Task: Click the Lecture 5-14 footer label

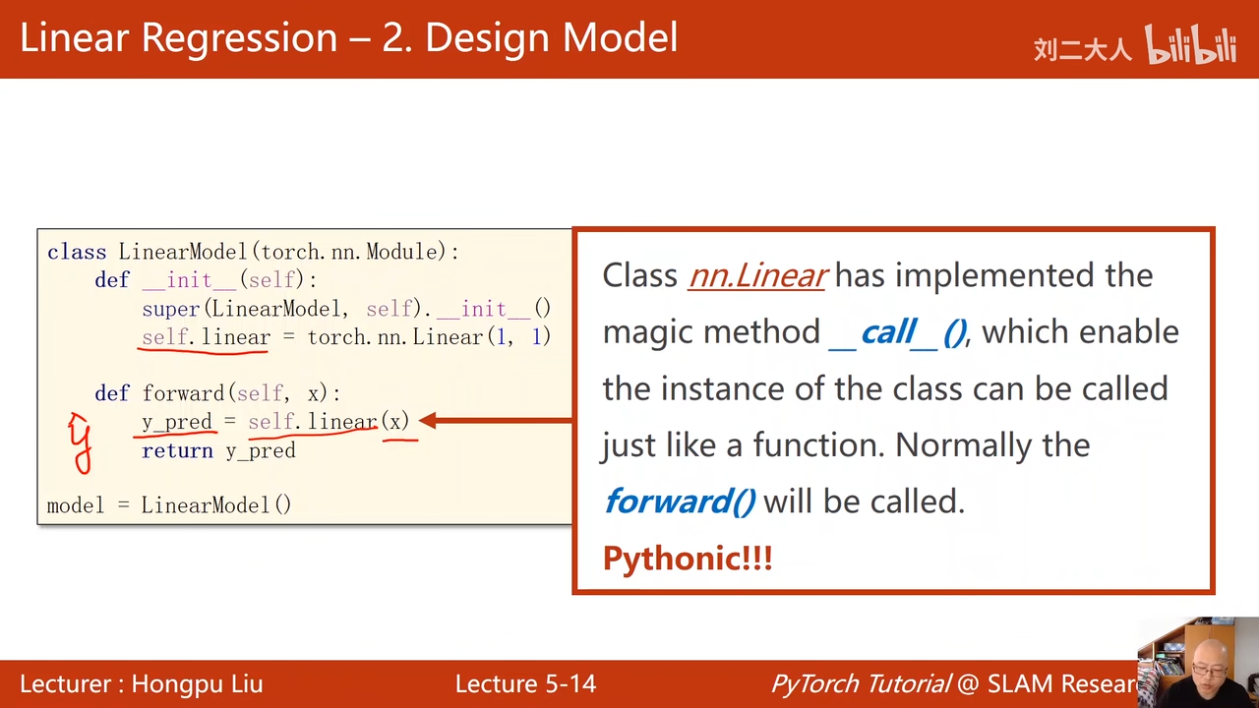Action: (x=525, y=684)
